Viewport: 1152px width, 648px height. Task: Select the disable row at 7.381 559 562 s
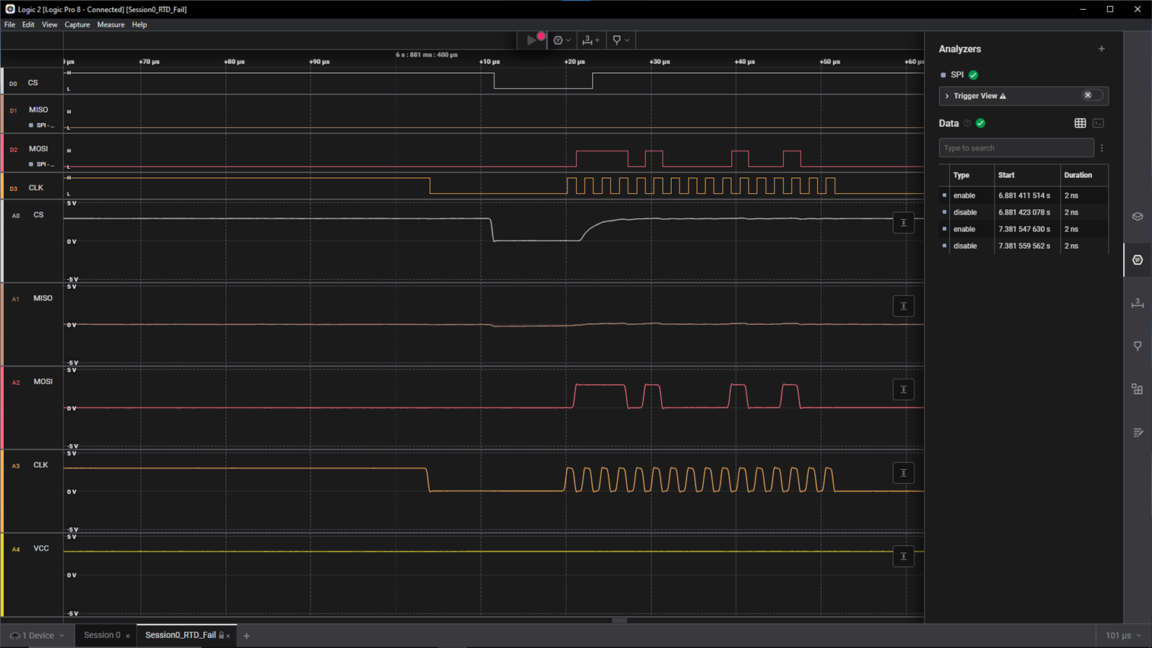click(x=1023, y=246)
